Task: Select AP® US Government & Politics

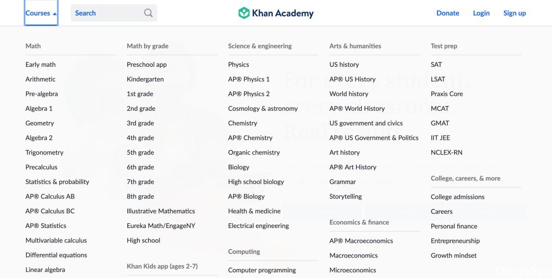Action: point(374,138)
